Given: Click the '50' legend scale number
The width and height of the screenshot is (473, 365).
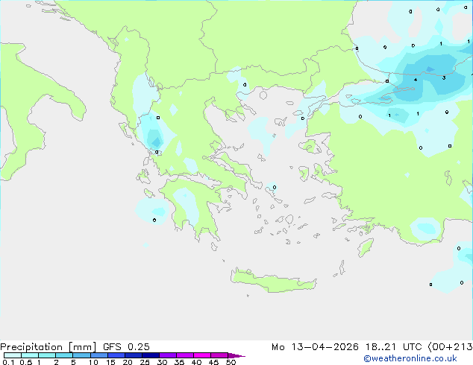Looking at the screenshot, I should [231, 362].
